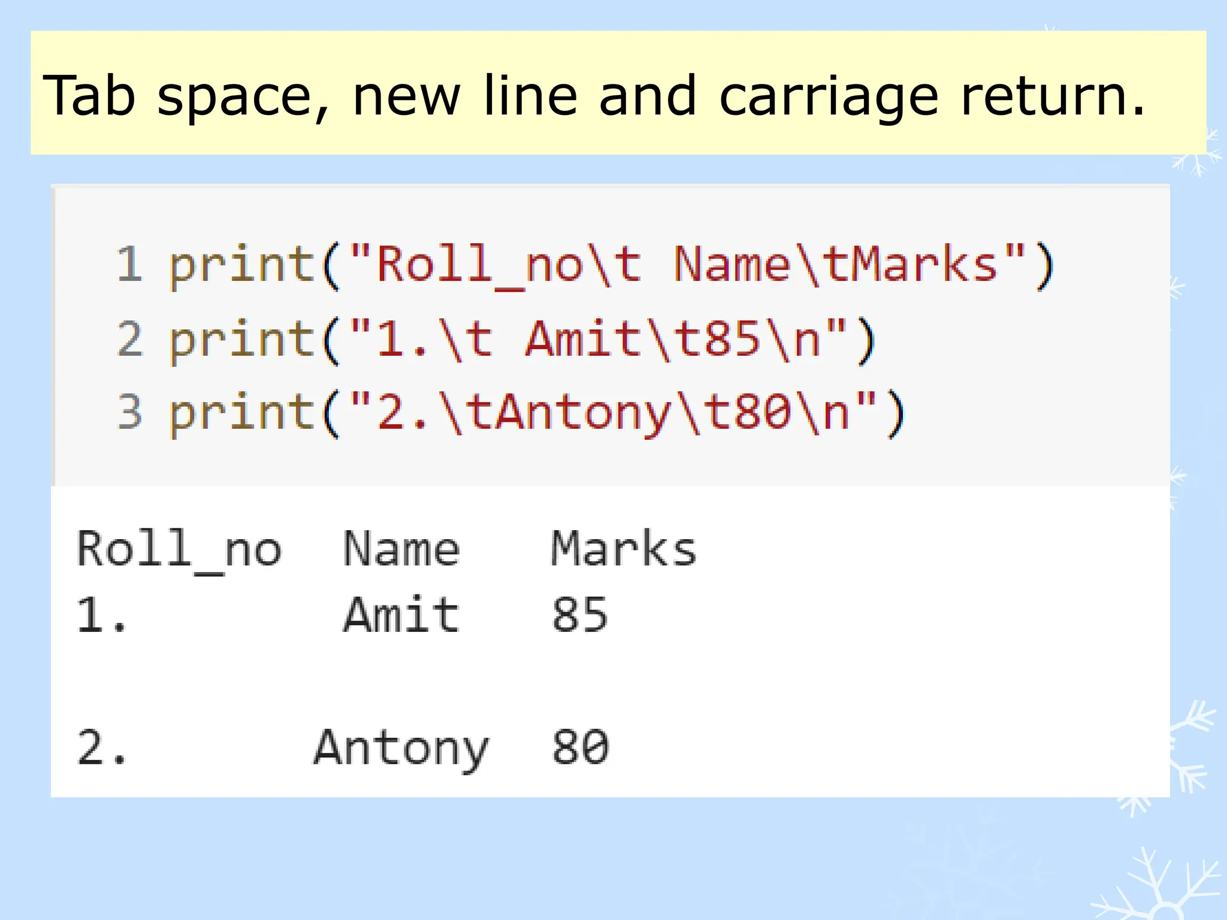Click 'Amit' in the output
The width and height of the screenshot is (1227, 920).
(x=401, y=614)
